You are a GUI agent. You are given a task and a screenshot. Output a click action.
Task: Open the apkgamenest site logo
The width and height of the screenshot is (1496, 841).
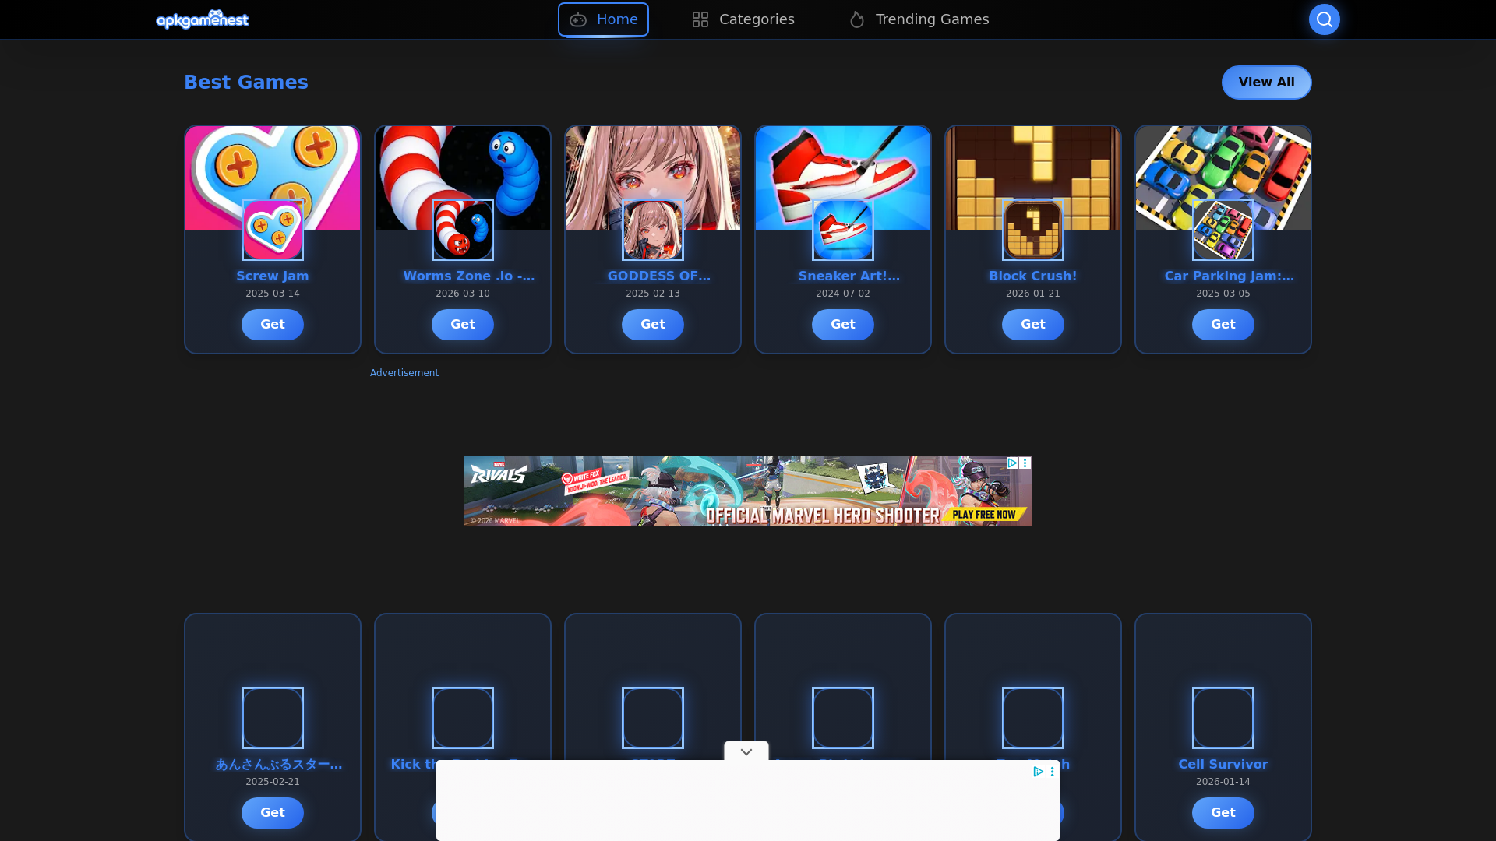203,19
